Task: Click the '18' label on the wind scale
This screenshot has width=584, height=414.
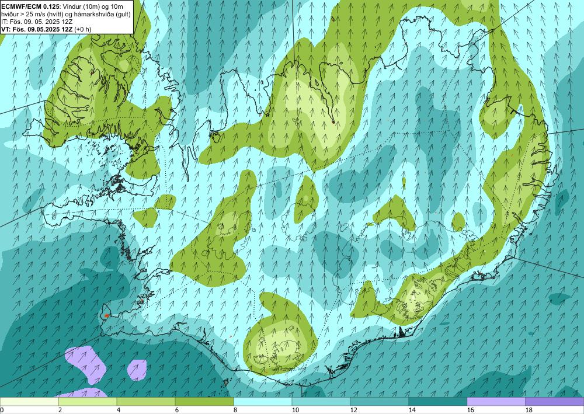Action: click(x=529, y=410)
